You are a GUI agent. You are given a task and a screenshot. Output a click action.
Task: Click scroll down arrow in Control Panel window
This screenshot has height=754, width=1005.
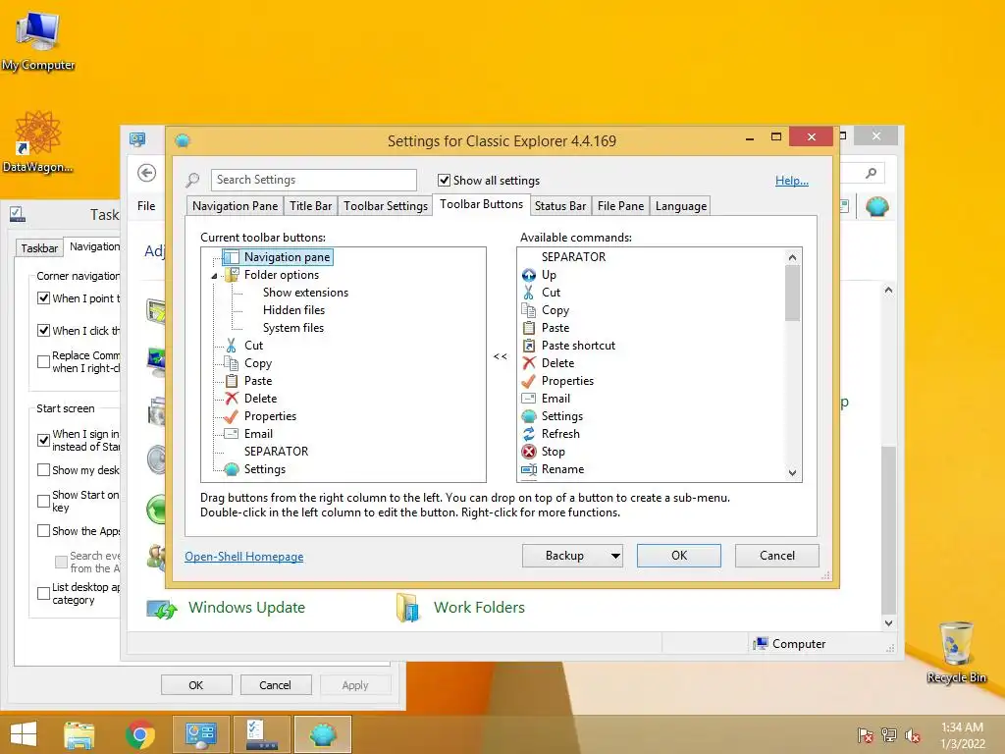888,623
